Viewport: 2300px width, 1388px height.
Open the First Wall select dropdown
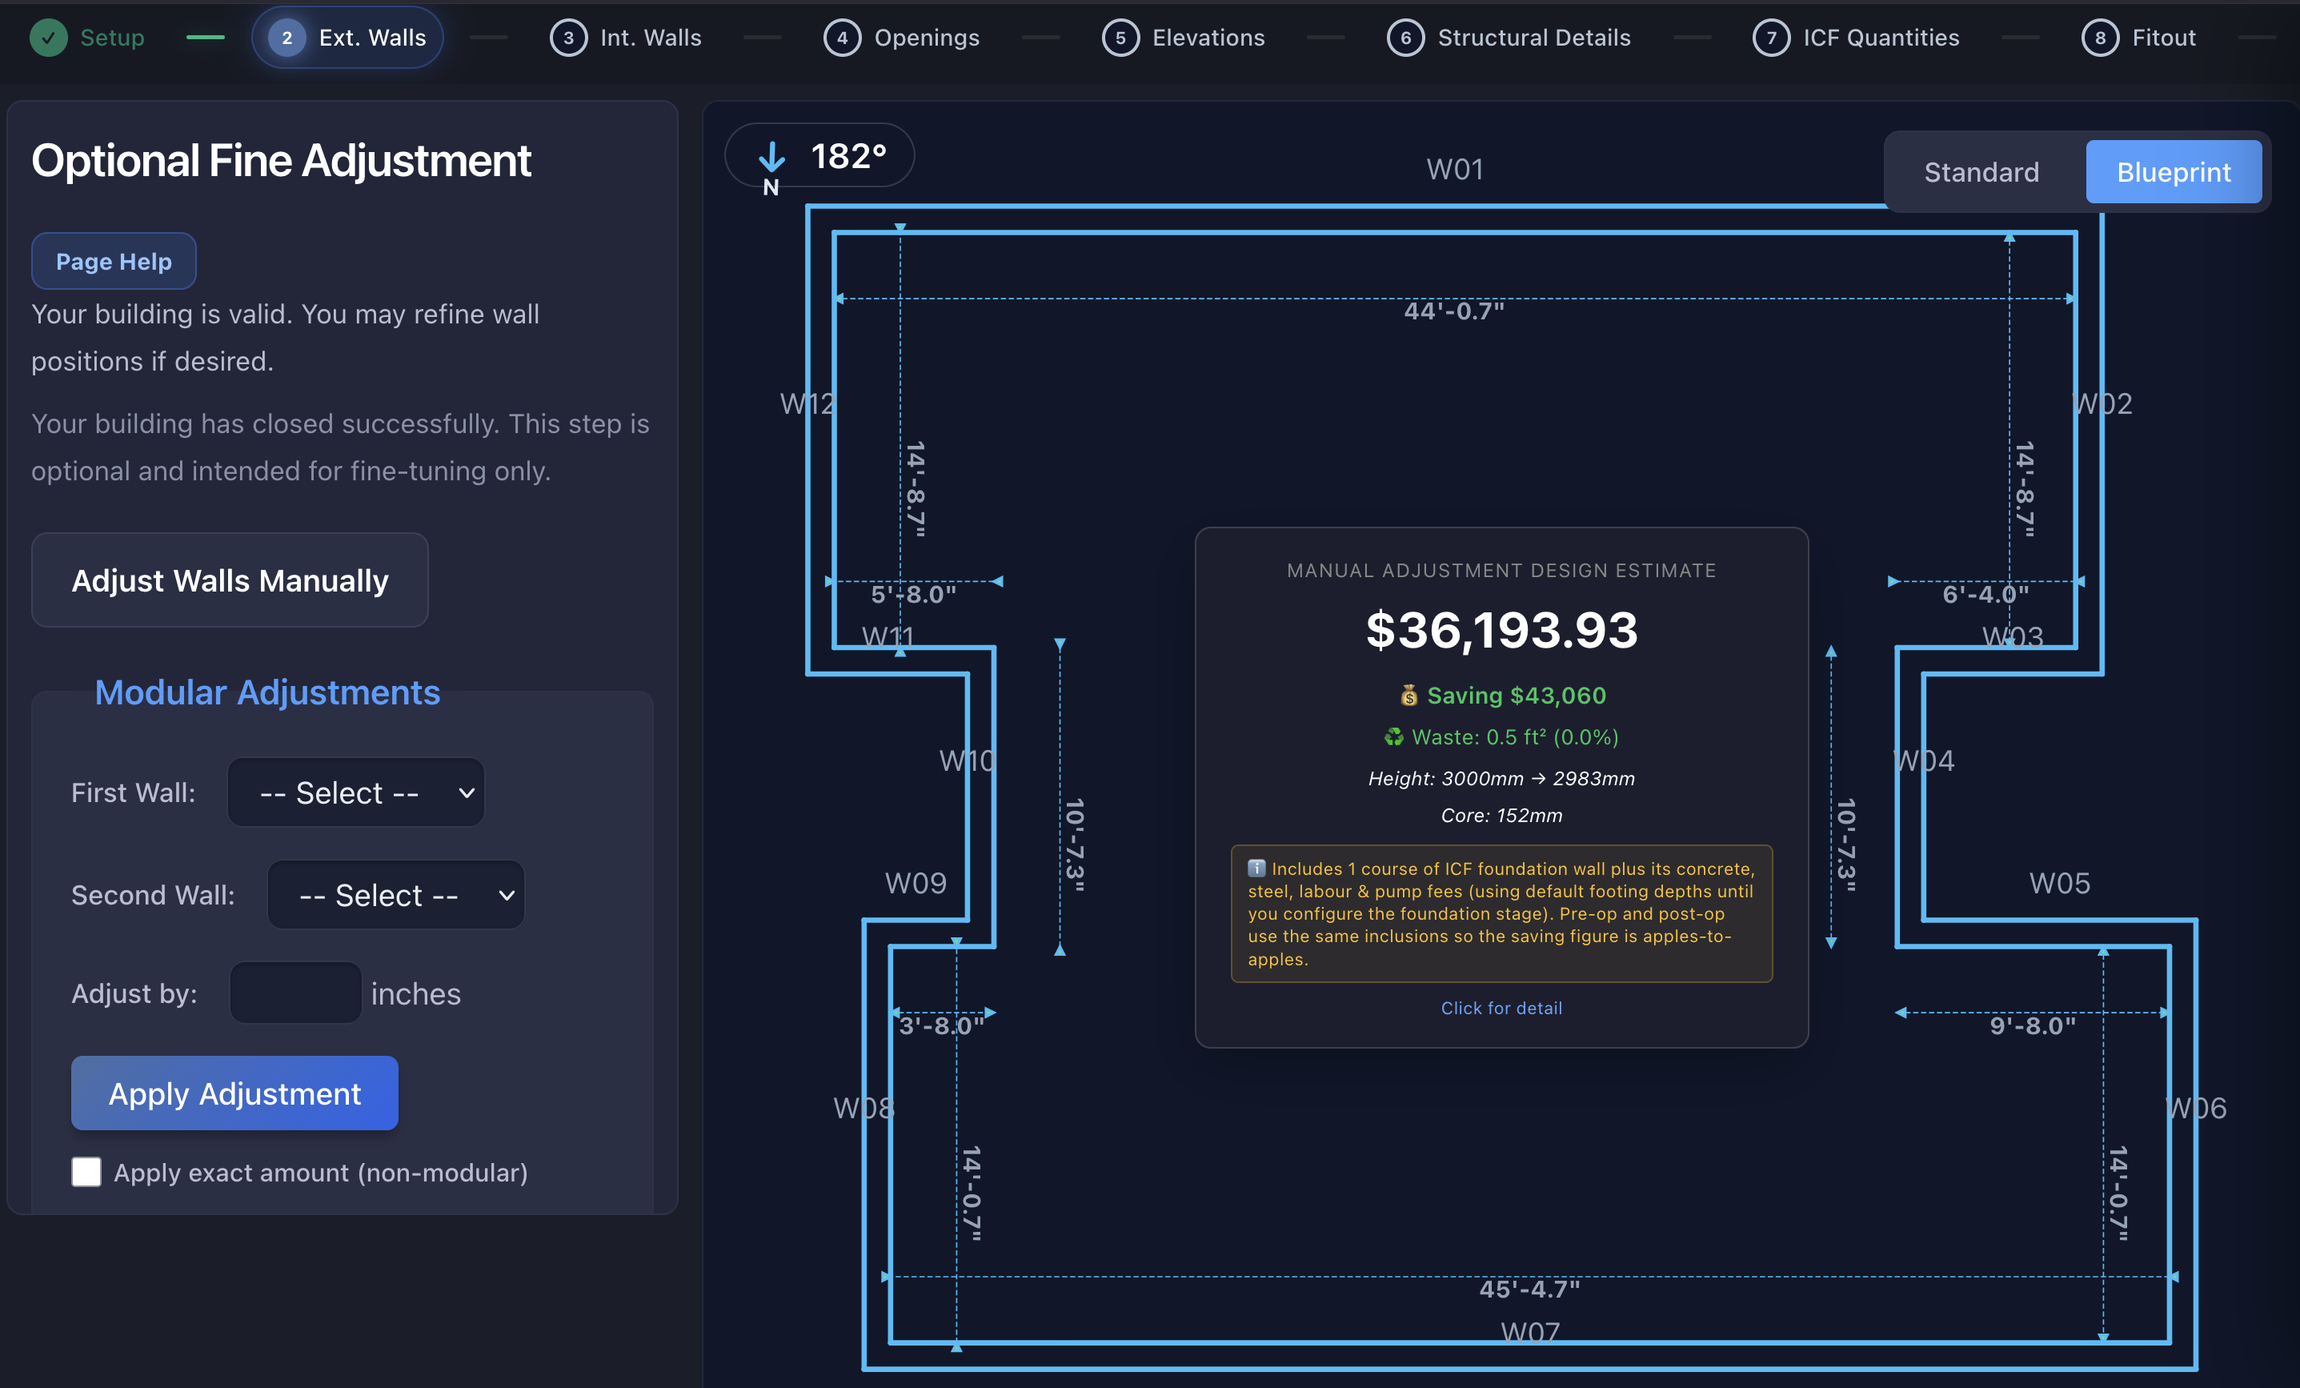pos(355,792)
